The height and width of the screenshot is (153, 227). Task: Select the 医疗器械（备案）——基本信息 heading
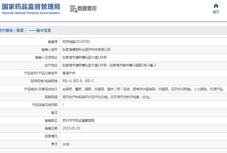pyautogui.click(x=25, y=30)
